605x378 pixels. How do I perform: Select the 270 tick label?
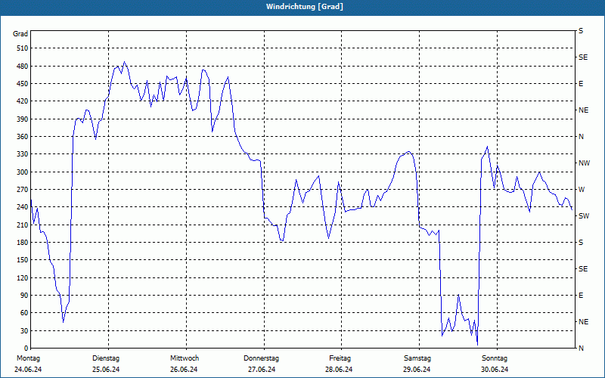coord(22,190)
